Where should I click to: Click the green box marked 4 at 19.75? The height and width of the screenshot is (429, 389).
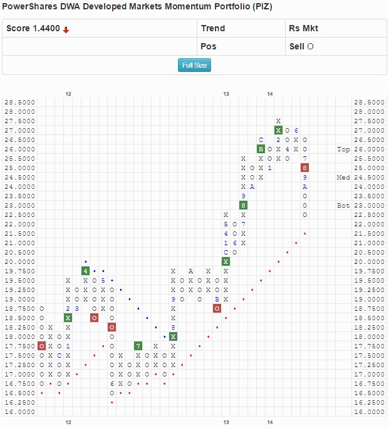85,271
